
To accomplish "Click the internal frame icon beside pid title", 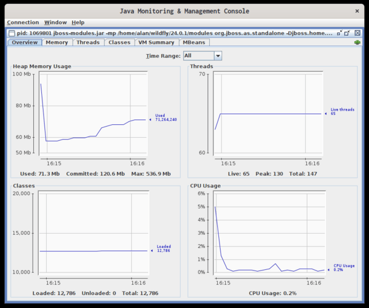I will pos(11,33).
